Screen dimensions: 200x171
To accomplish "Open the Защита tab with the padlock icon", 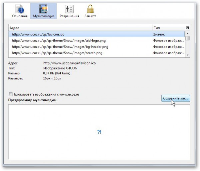I will click(90, 11).
